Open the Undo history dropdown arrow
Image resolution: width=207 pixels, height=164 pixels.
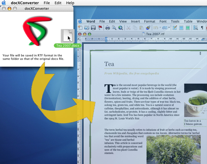[160, 27]
